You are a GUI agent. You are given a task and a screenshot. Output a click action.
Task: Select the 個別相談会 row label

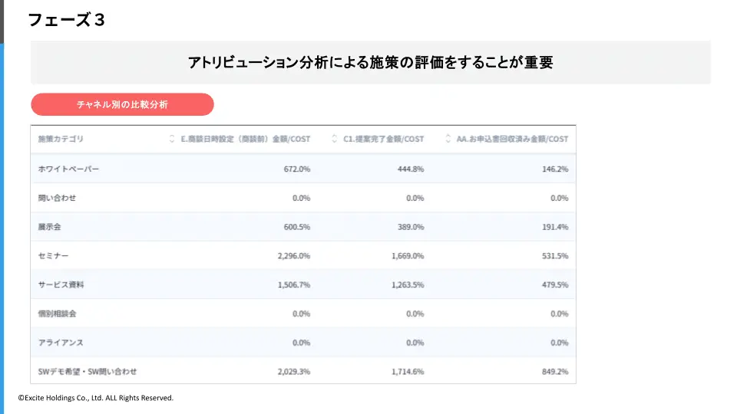click(x=57, y=314)
